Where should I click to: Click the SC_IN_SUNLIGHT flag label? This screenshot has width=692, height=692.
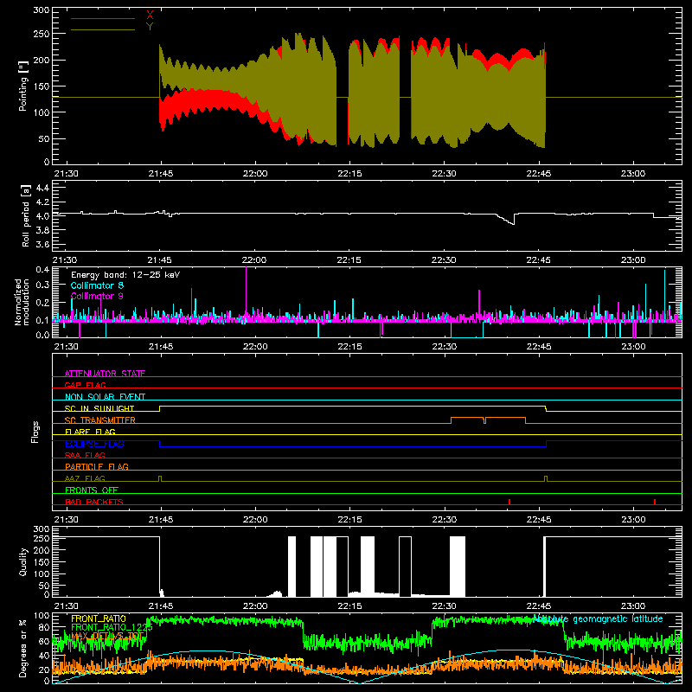coord(99,408)
